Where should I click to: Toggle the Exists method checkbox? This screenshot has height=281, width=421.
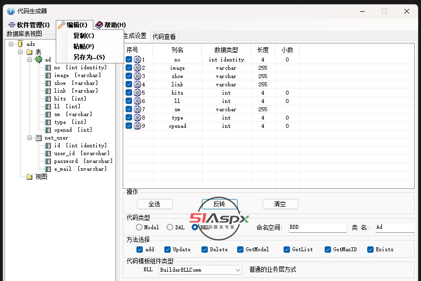click(371, 249)
